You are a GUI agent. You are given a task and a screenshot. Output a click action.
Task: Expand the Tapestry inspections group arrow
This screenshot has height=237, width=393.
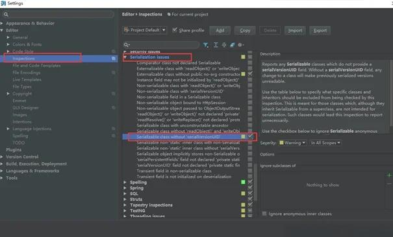[x=125, y=205]
